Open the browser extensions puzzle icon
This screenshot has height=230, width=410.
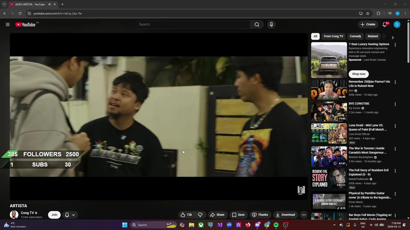pos(378,13)
